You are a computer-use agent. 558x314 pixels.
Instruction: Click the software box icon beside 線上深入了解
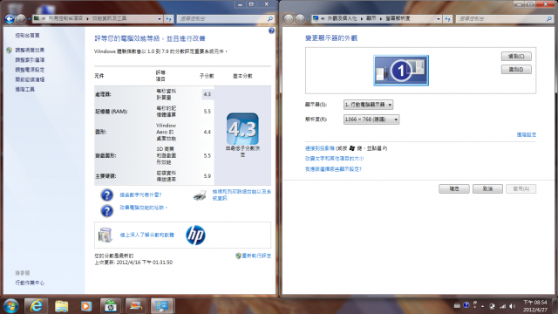(x=105, y=235)
